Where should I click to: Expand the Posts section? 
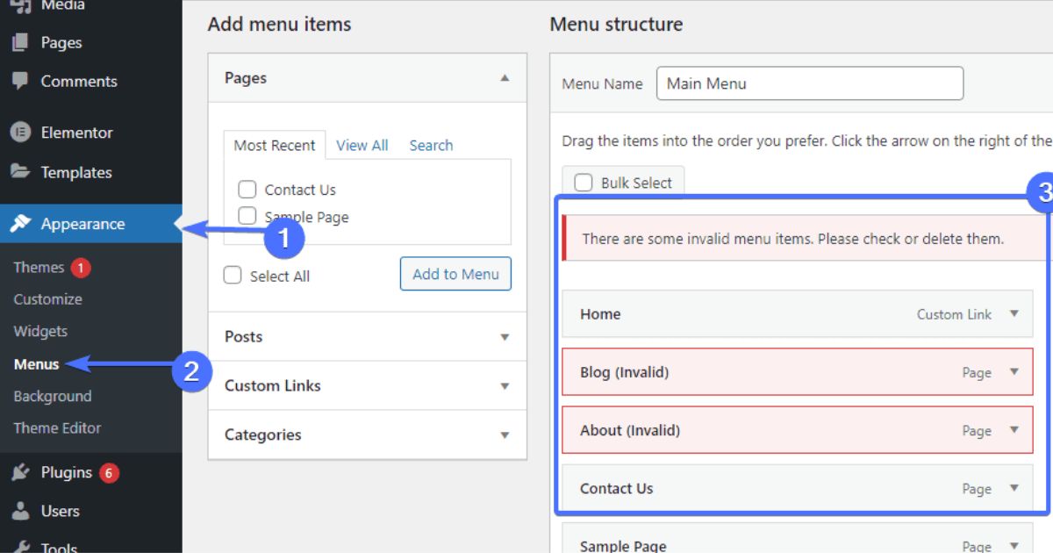coord(505,337)
